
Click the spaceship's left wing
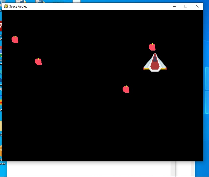pos(147,67)
